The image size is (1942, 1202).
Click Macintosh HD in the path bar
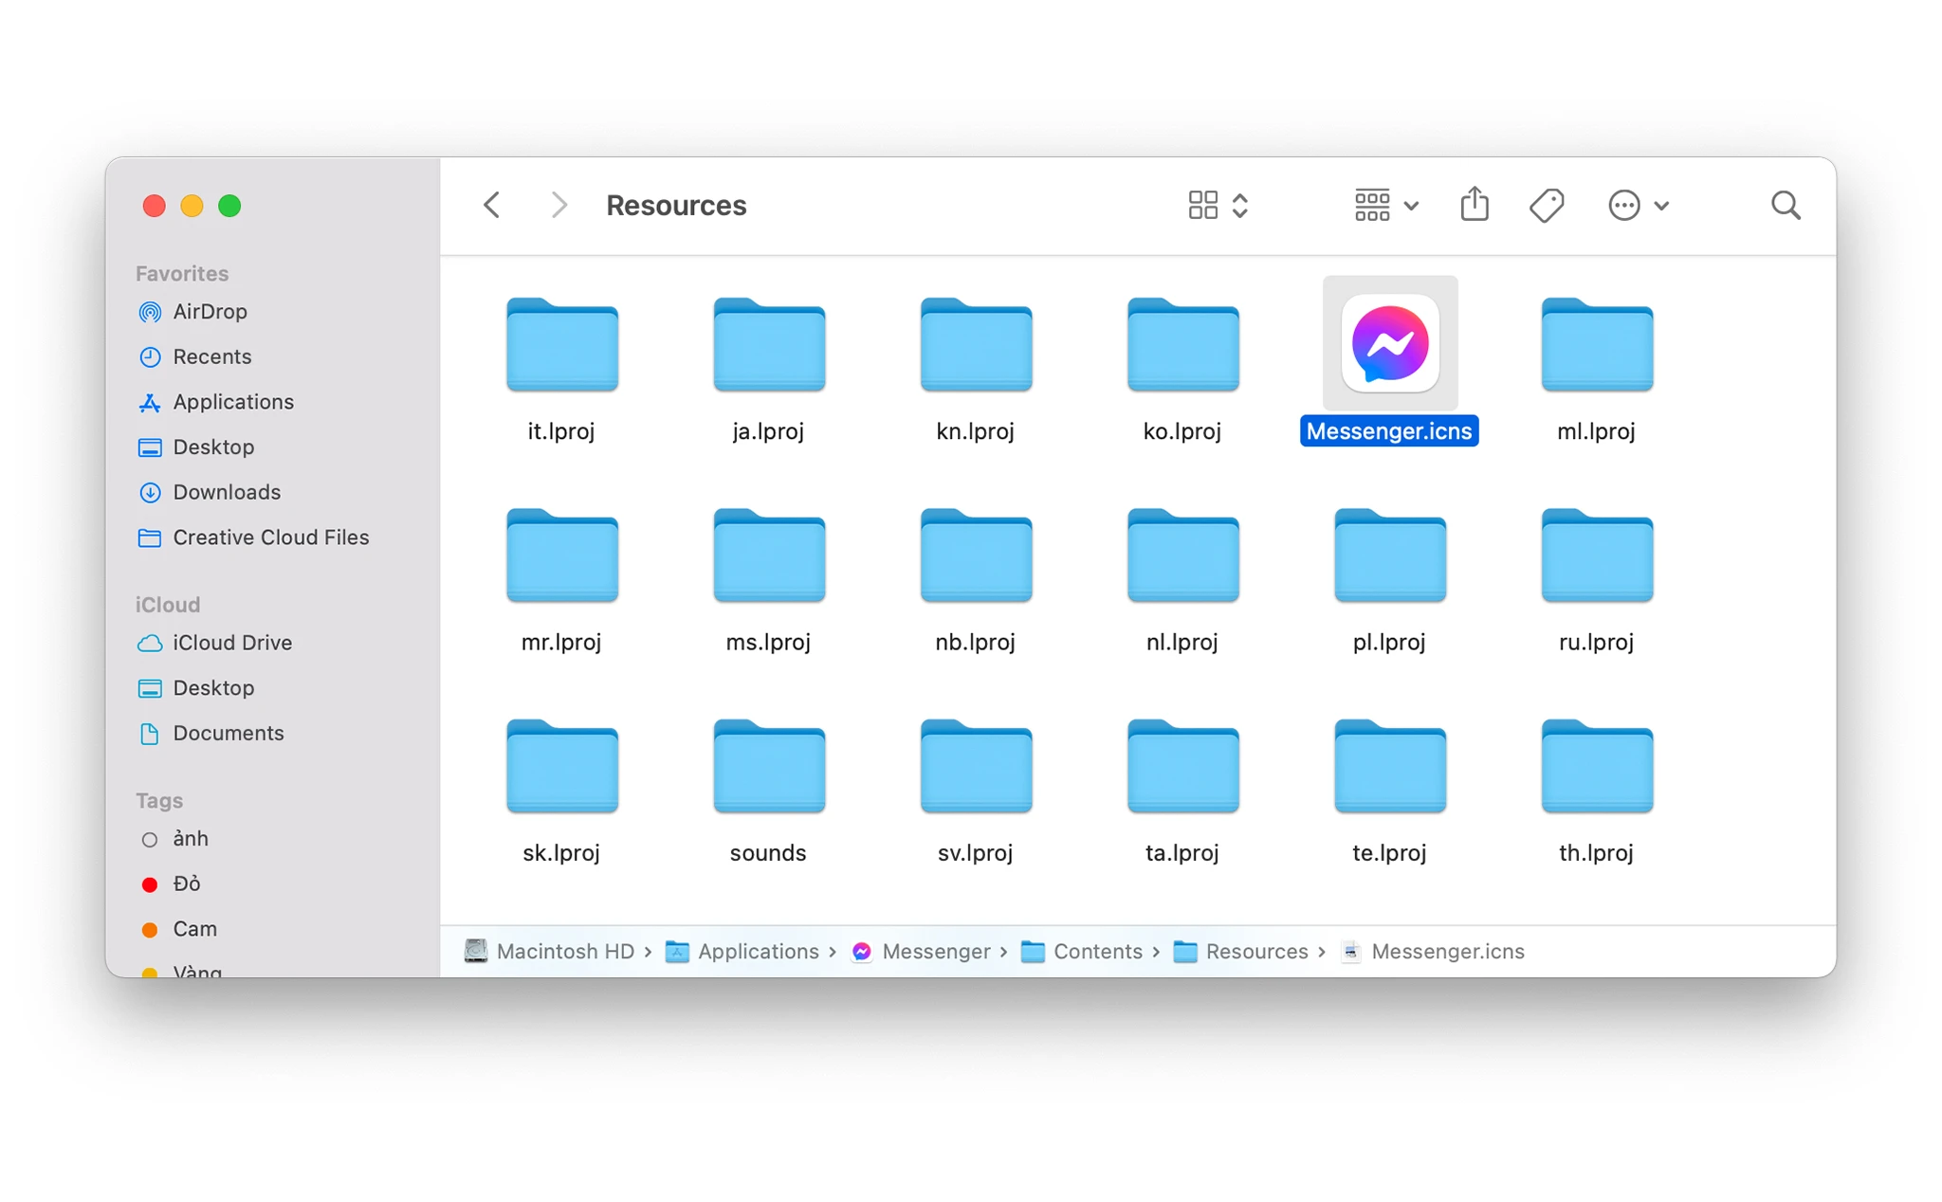coord(549,951)
